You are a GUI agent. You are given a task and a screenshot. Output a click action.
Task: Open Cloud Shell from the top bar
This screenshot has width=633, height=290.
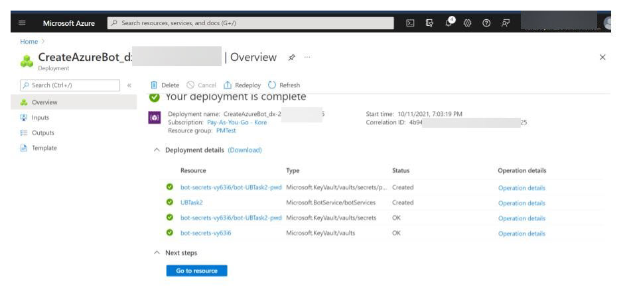411,24
